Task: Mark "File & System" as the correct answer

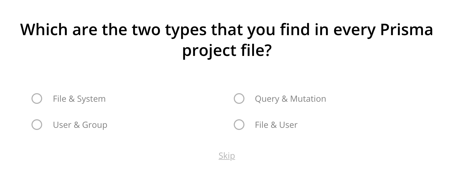Action: (37, 99)
